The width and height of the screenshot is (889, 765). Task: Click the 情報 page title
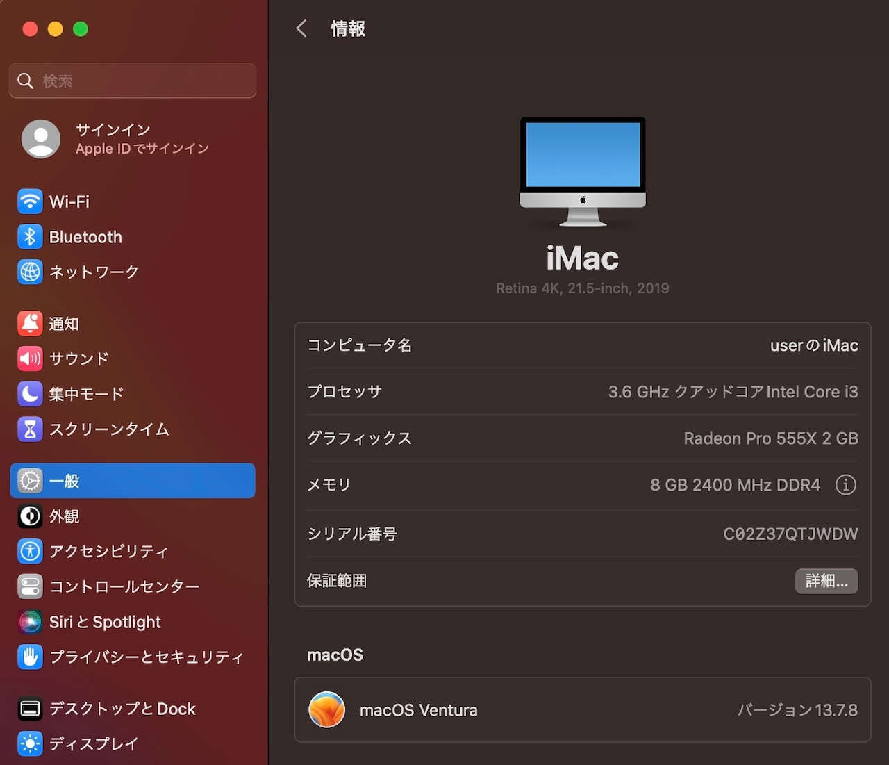(348, 28)
